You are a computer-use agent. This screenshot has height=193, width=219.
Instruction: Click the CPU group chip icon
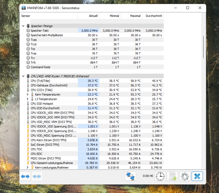[28, 76]
